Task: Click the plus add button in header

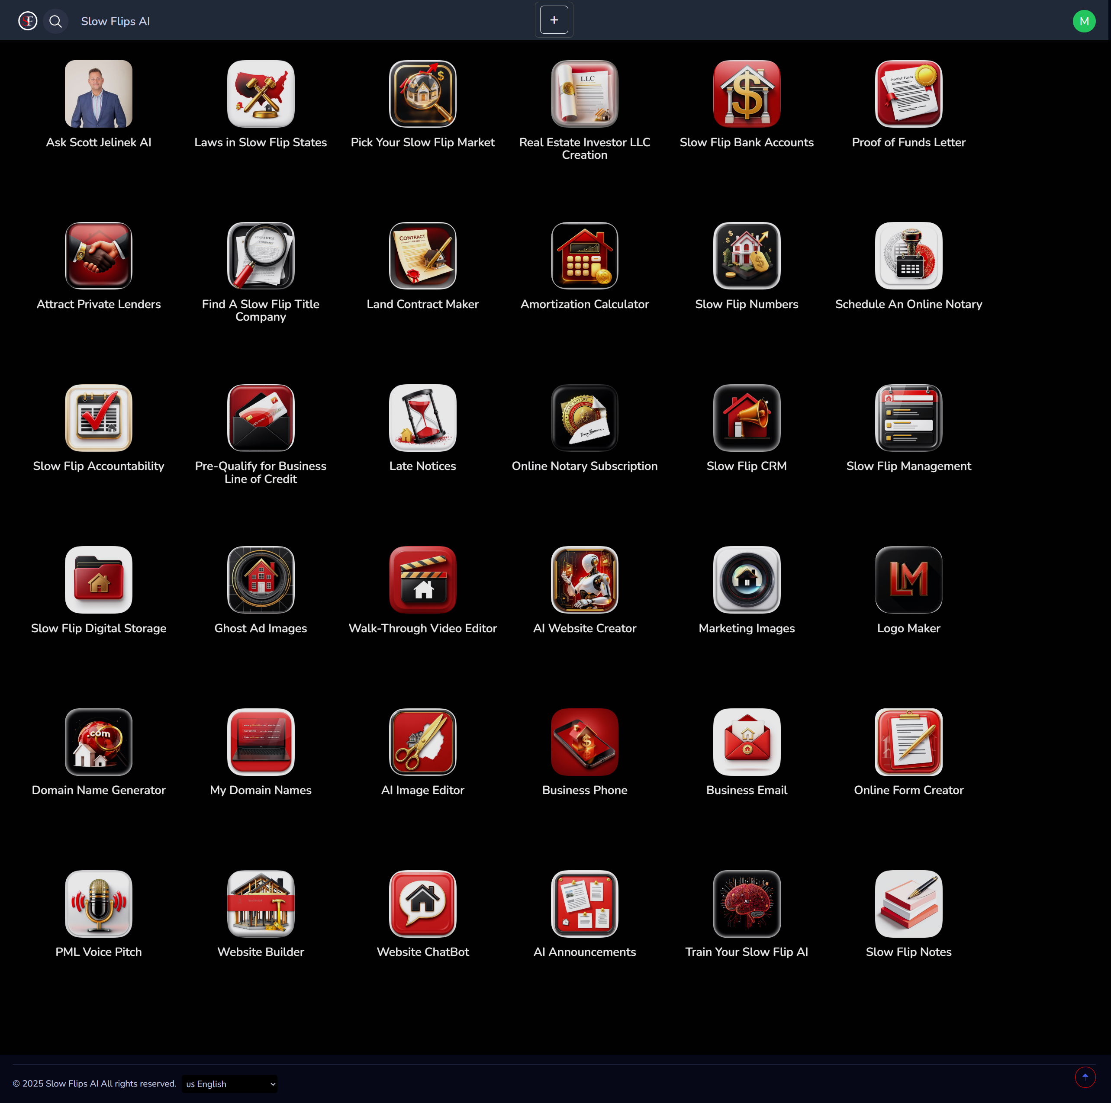Action: [554, 20]
